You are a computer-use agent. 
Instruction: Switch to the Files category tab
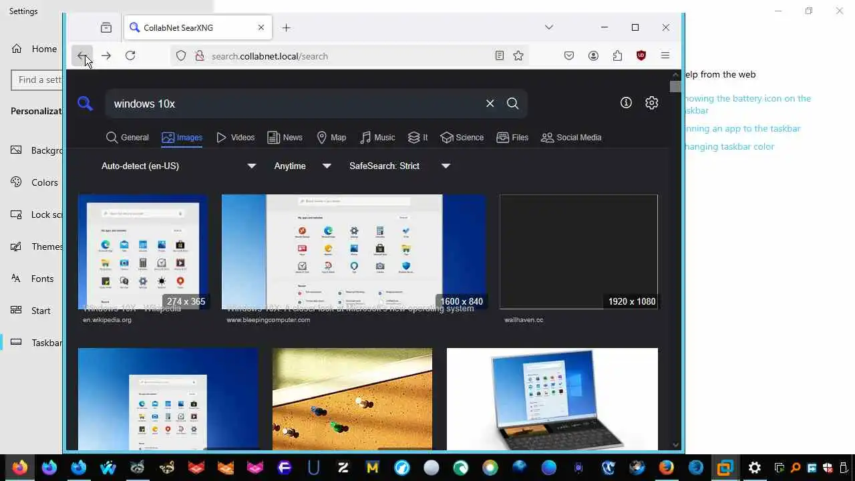click(x=512, y=138)
